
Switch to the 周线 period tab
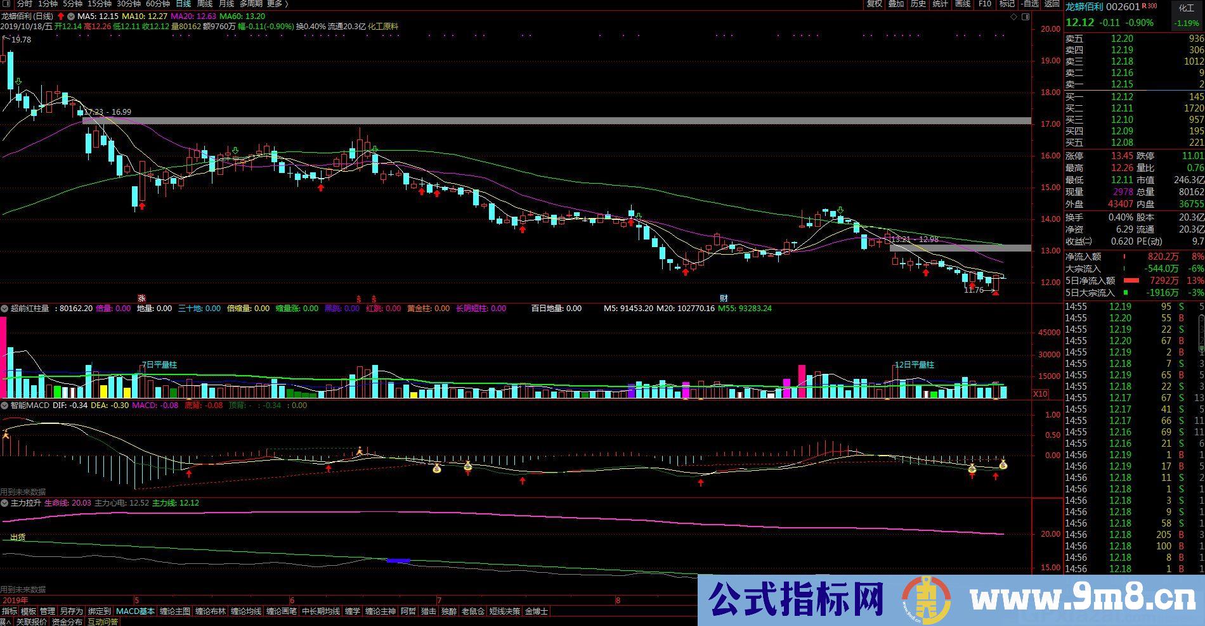click(x=204, y=4)
